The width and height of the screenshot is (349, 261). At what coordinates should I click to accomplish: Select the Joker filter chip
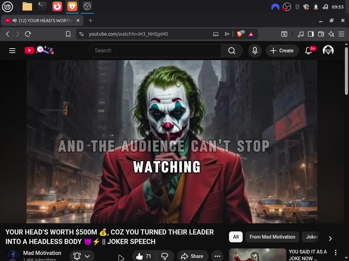pos(312,237)
